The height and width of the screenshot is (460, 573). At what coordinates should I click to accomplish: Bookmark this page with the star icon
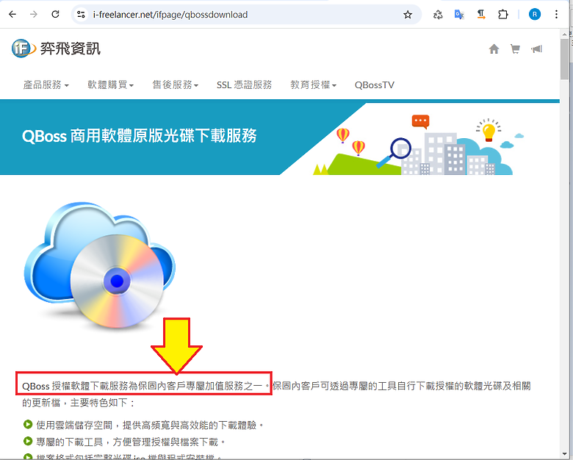click(408, 14)
